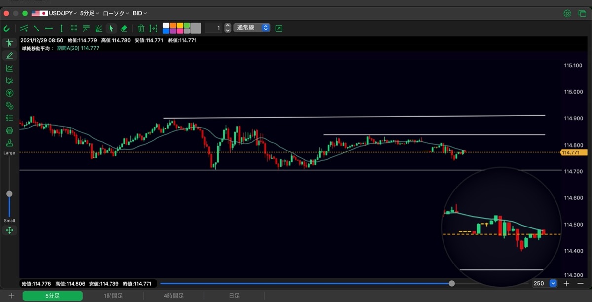Viewport: 592px width, 302px height.
Task: Toggle the crosshair cursor sidebar tool
Action: (9, 43)
